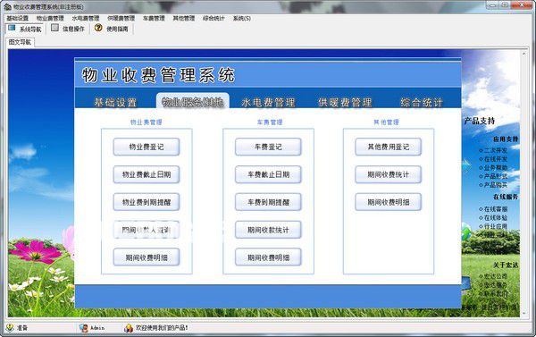Click the 期间收款统计 button under 车费管理
Screen dimensions: 536x337
click(x=268, y=230)
